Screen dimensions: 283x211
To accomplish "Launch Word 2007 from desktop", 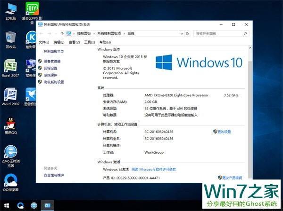I will click(x=10, y=97).
